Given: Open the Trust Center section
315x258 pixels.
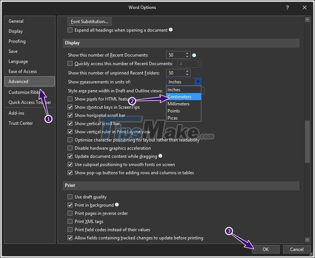Looking at the screenshot, I should click(21, 123).
